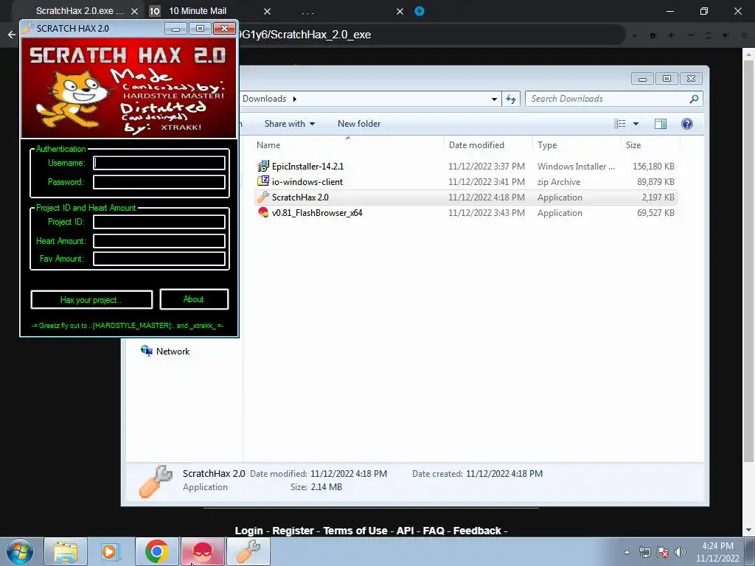Click the Downloads breadcrumb in Explorer
The image size is (755, 566).
265,99
